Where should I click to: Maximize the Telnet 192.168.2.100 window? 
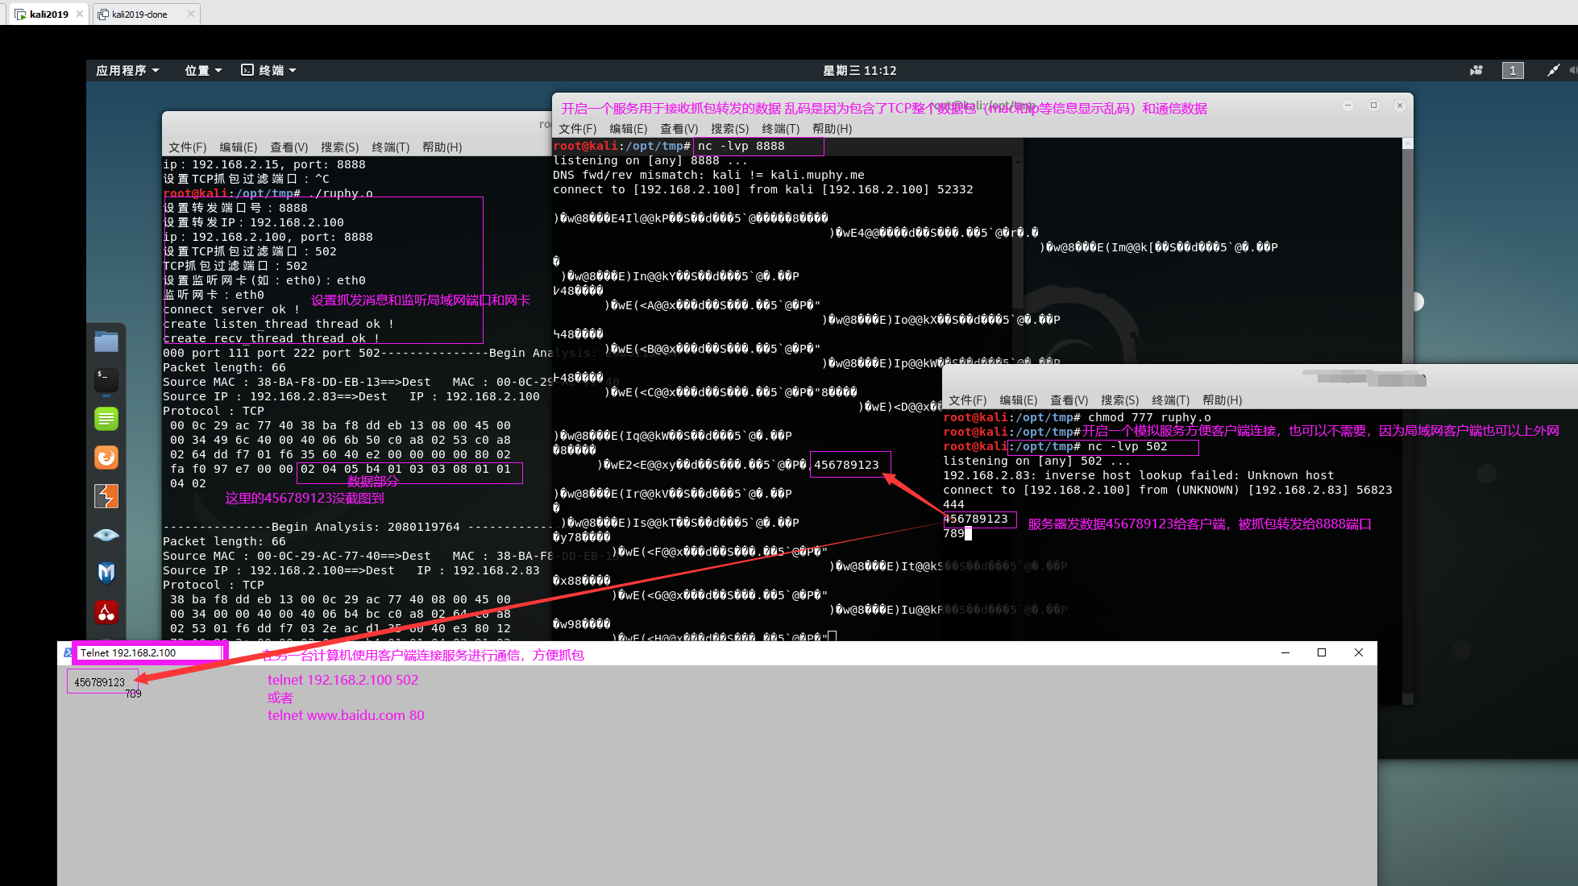(x=1322, y=652)
